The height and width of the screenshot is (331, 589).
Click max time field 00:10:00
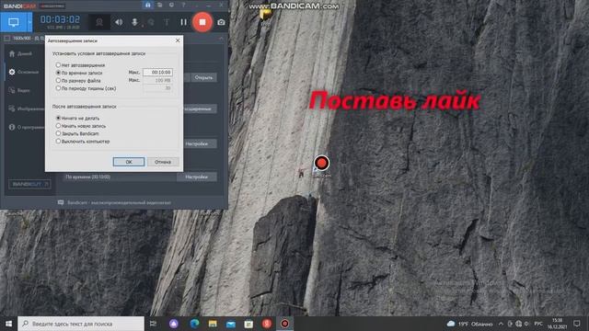(x=157, y=72)
